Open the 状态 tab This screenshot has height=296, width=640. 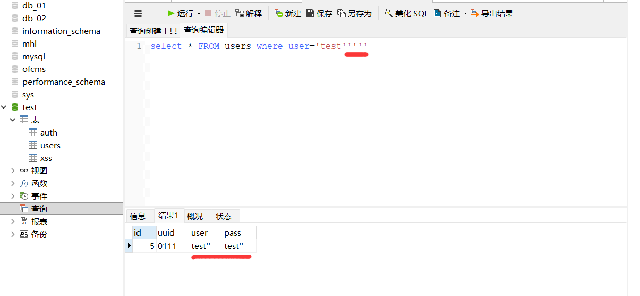(224, 216)
